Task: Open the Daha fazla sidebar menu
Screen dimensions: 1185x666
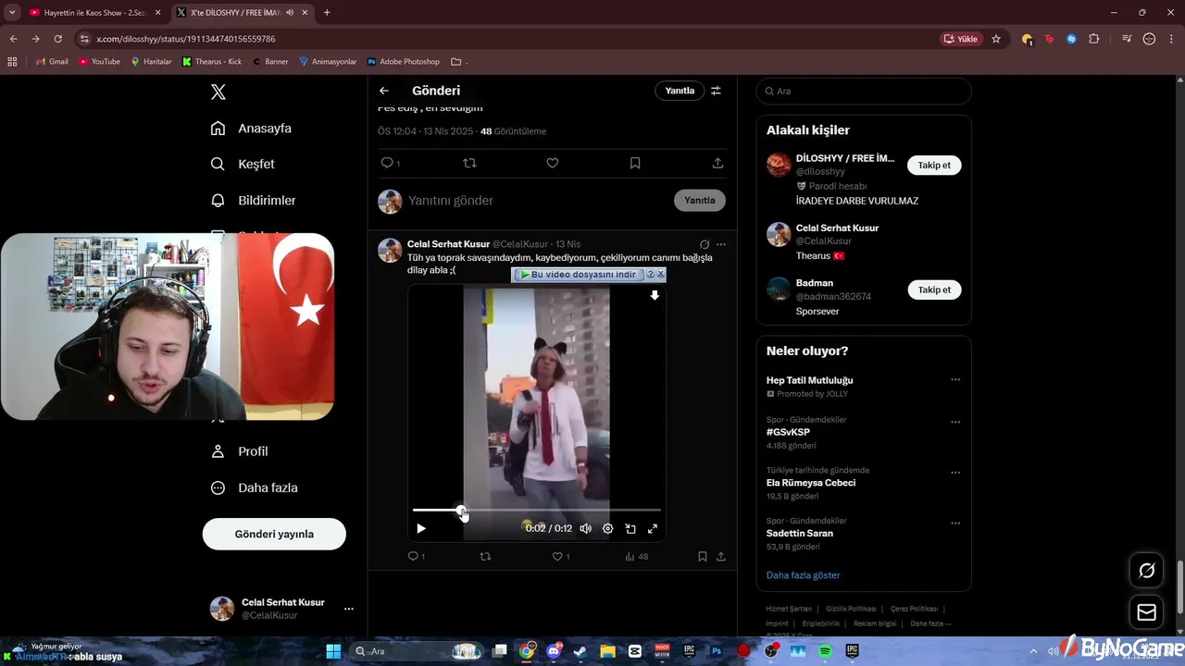Action: click(x=254, y=487)
